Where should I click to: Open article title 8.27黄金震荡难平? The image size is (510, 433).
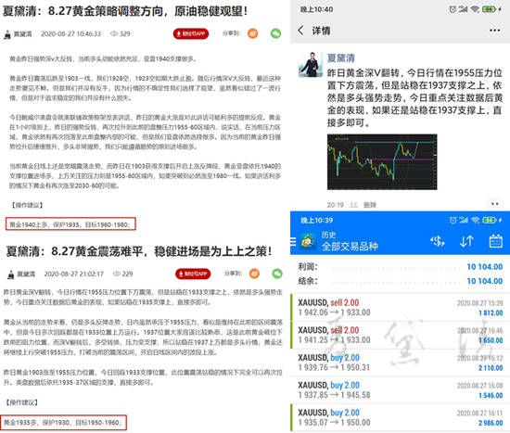(x=139, y=251)
